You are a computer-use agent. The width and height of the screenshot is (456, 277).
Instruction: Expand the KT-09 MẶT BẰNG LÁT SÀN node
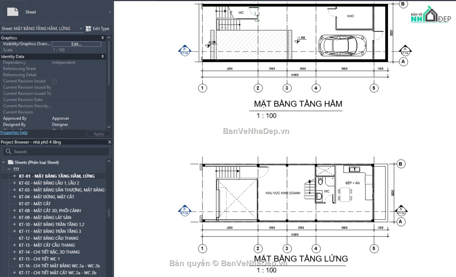click(15, 217)
